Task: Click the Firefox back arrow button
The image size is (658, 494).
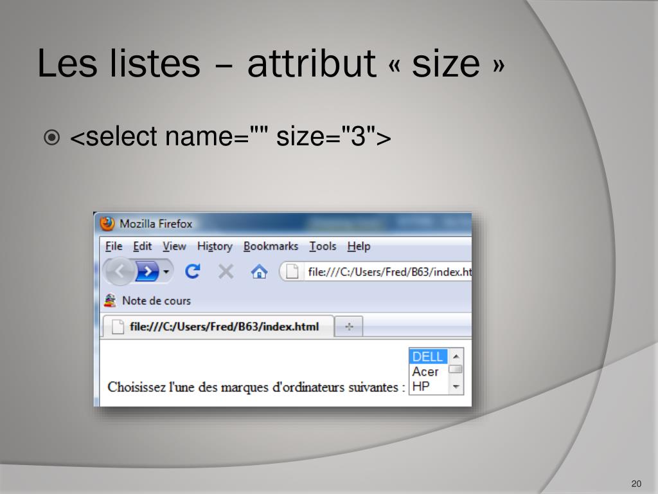Action: (x=119, y=272)
